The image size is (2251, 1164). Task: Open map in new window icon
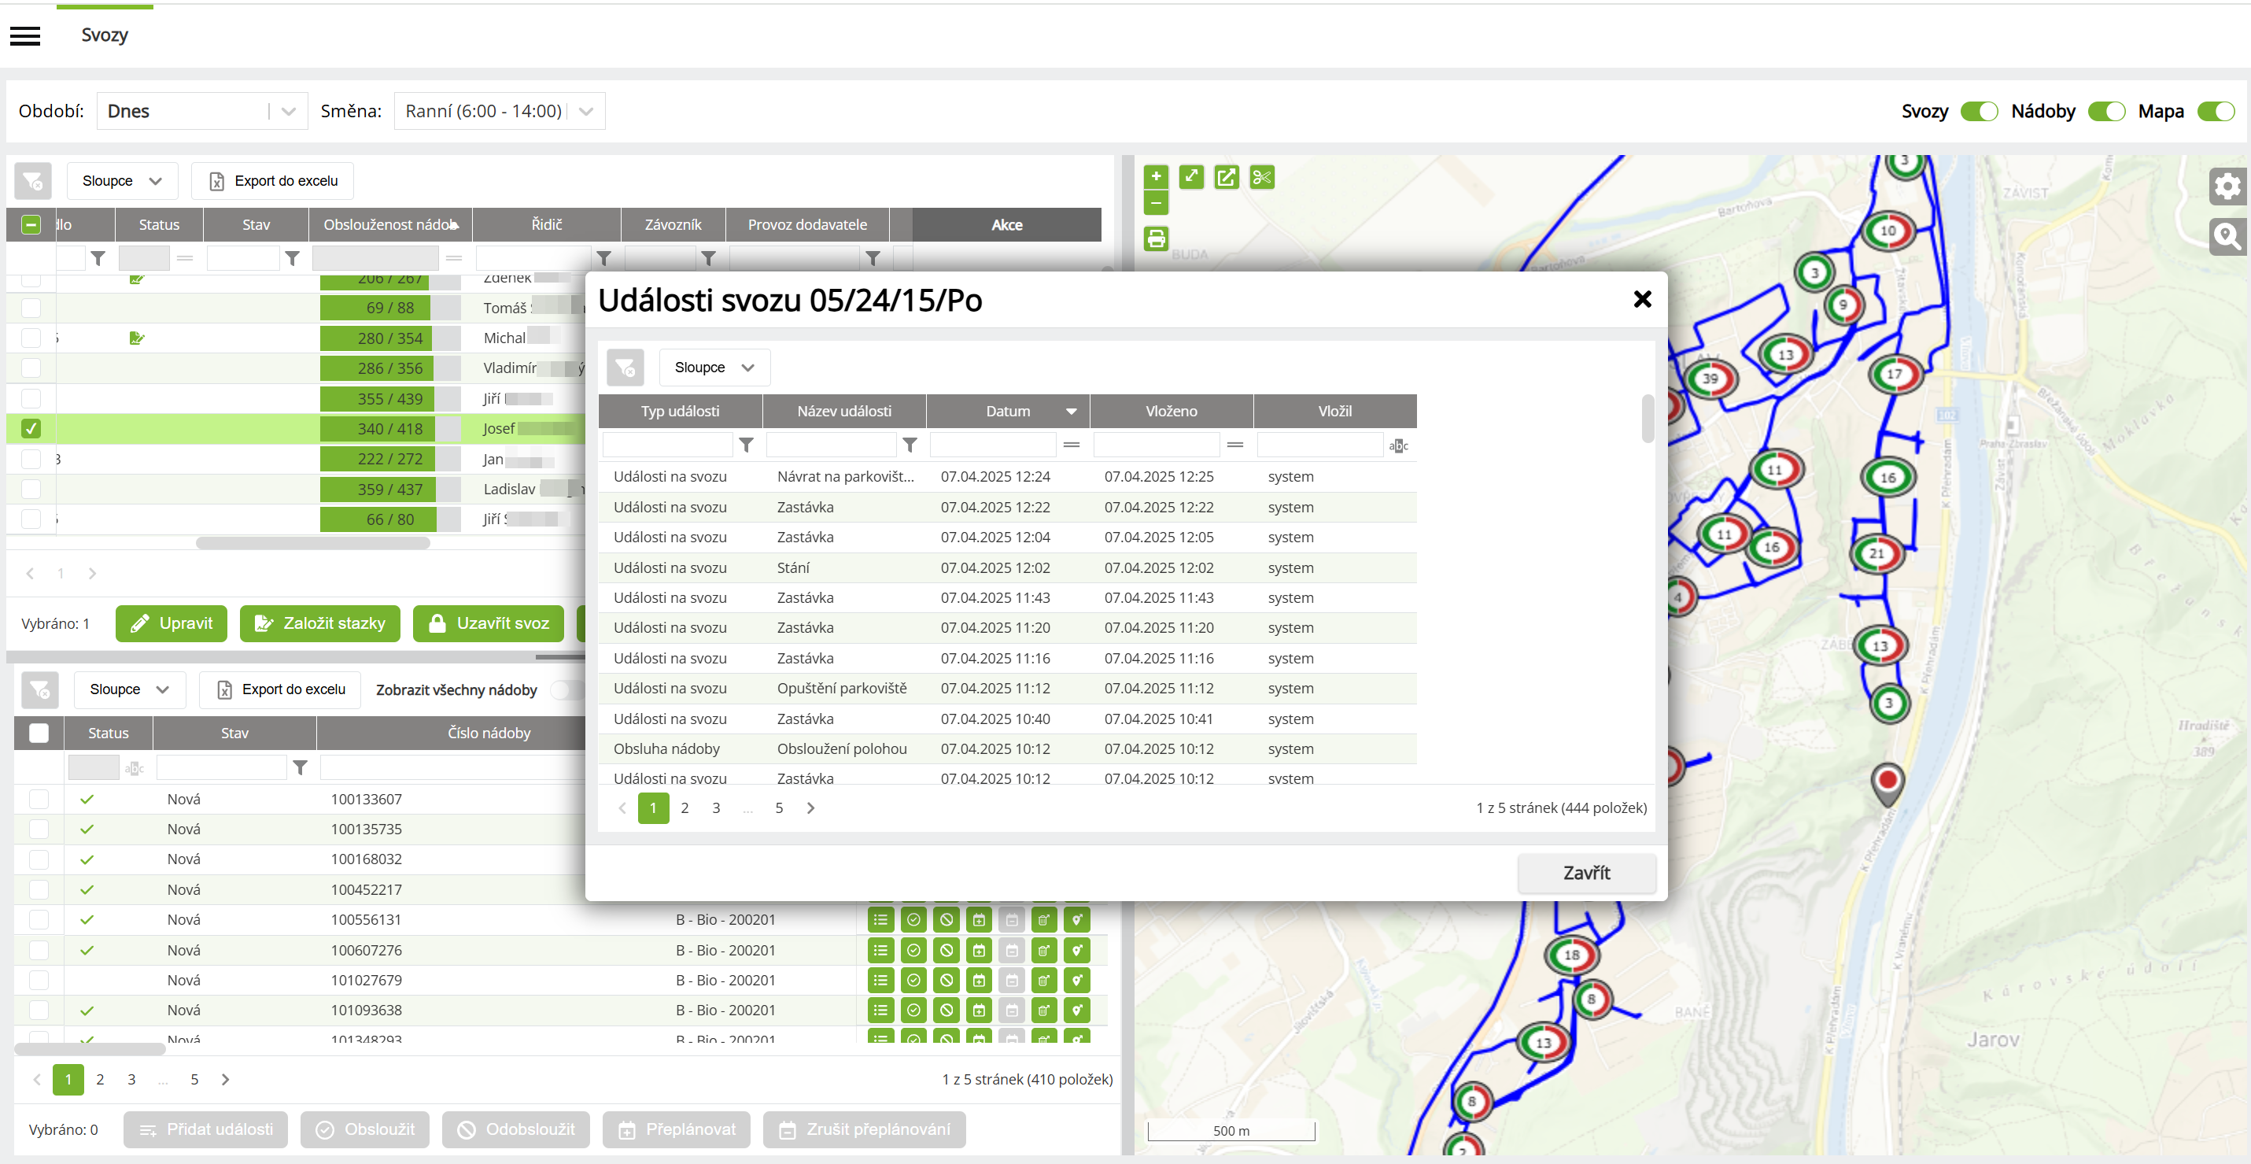tap(1226, 177)
